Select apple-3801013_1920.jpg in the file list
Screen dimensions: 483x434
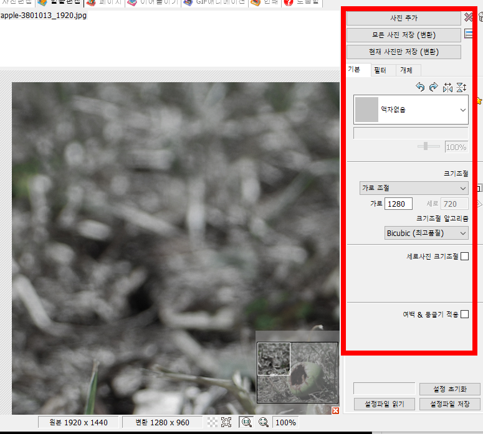tap(44, 16)
